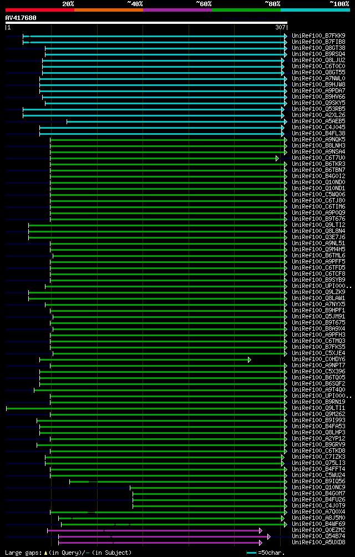Select hit label UniRef100_A2XL26

318,115
